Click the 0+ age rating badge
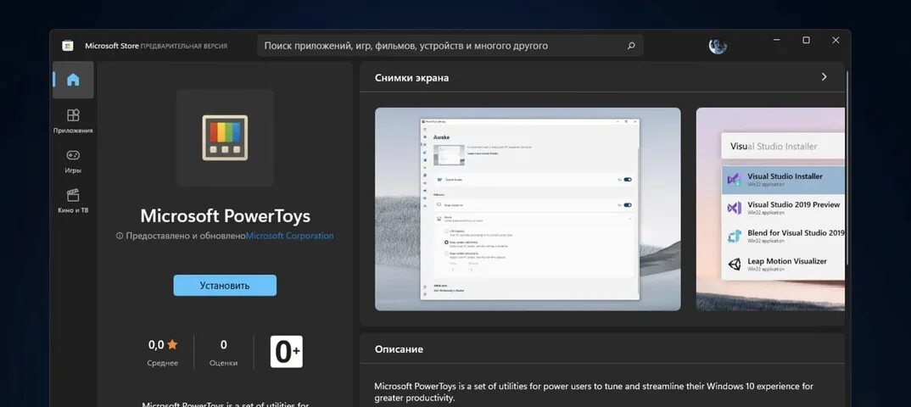This screenshot has width=911, height=407. [287, 352]
